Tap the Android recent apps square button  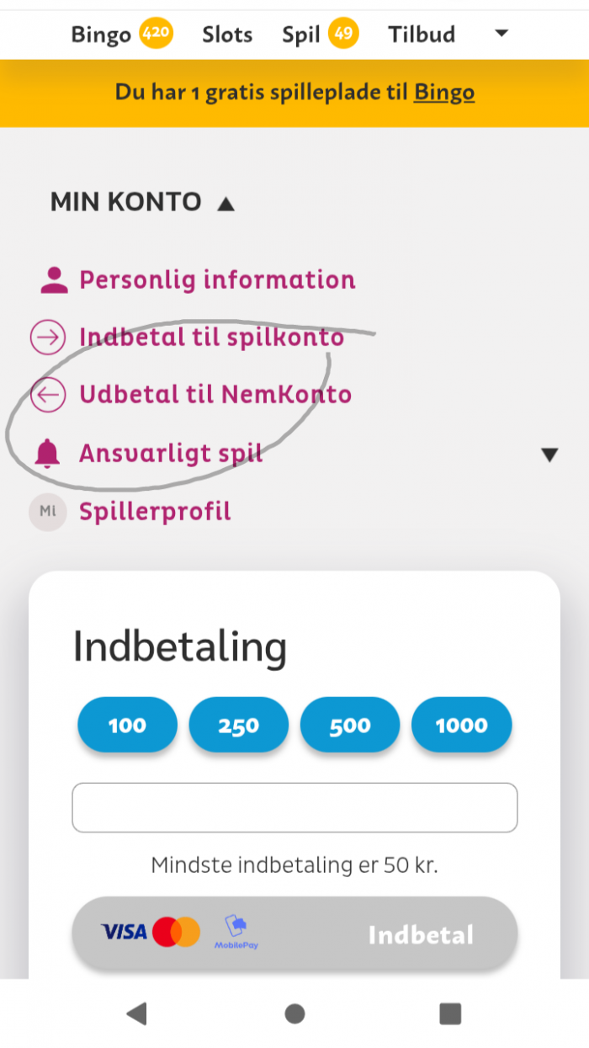(451, 1013)
